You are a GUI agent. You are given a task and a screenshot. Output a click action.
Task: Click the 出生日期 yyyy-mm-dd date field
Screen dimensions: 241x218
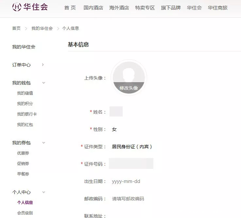(126, 181)
